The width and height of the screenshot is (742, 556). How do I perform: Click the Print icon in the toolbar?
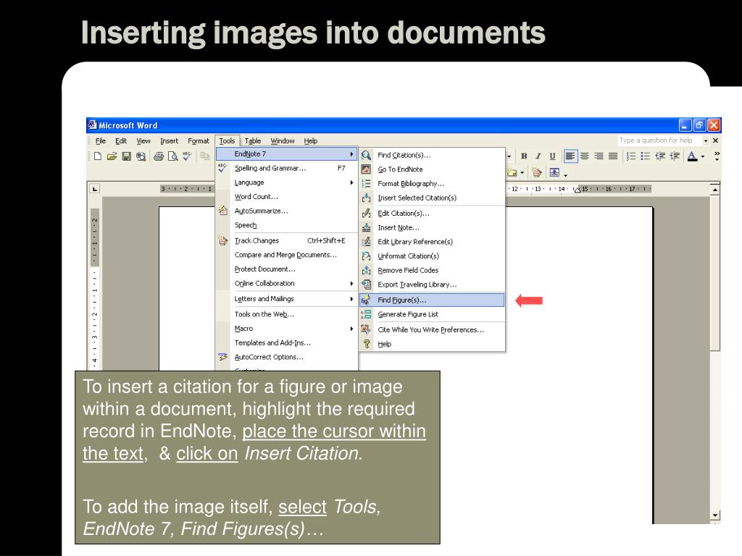pos(159,156)
